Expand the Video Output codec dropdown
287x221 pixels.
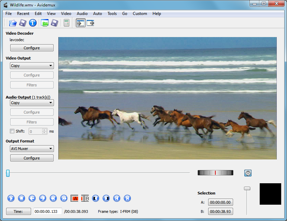(x=32, y=66)
